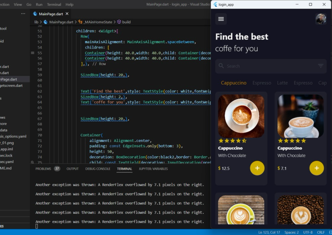The height and width of the screenshot is (235, 332).
Task: Switch to the Debug Console tab
Action: point(98,169)
